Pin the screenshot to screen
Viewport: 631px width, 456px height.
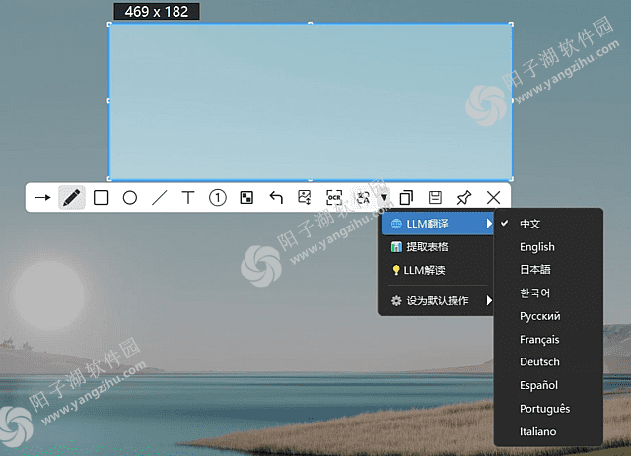tap(464, 197)
